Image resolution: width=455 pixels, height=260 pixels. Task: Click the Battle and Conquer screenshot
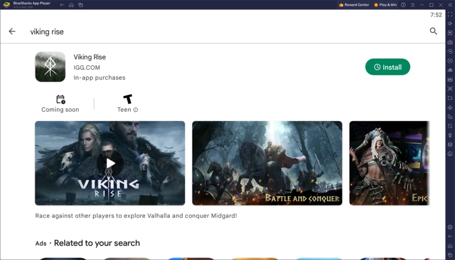(x=267, y=163)
